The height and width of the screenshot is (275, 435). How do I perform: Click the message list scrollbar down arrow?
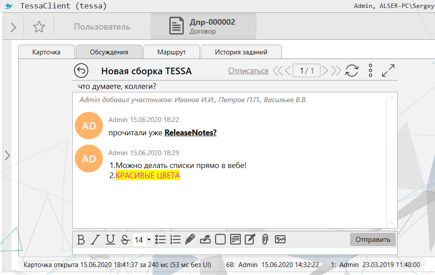point(392,223)
